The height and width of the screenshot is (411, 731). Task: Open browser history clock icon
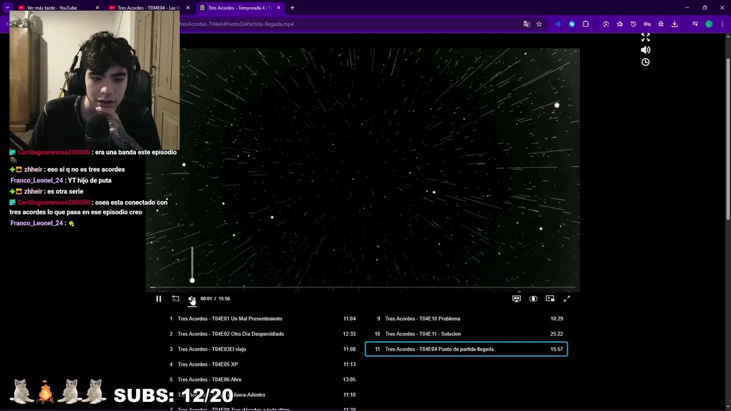[633, 24]
